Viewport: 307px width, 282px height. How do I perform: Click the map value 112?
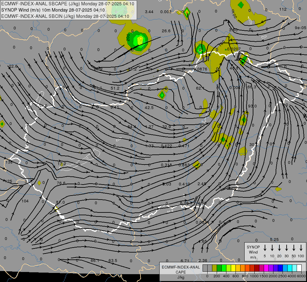283,9
